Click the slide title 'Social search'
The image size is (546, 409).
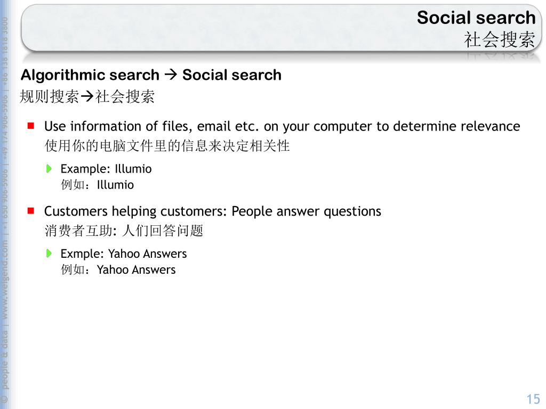pyautogui.click(x=476, y=18)
